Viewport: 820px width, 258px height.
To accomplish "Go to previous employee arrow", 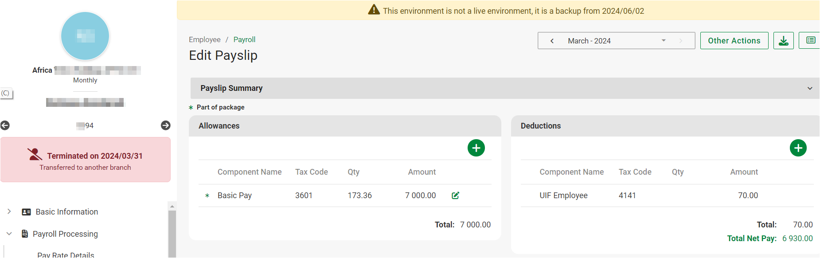I will (5, 125).
